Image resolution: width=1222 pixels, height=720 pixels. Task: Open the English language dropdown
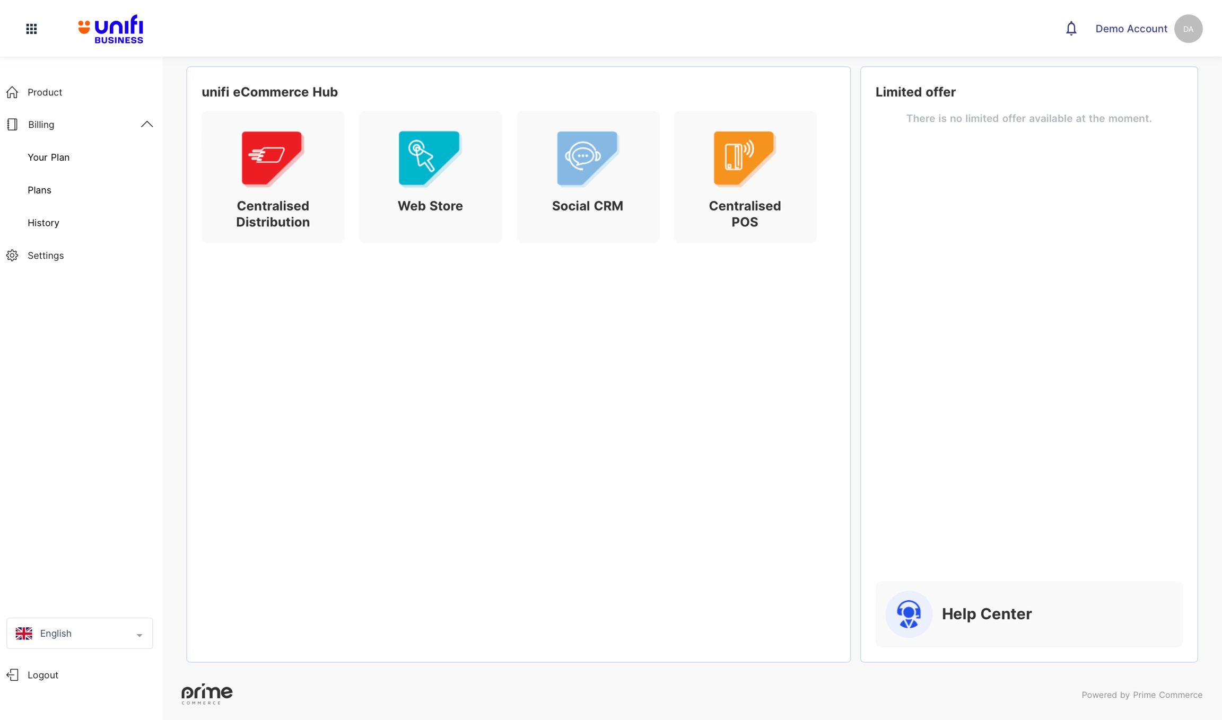pos(80,633)
